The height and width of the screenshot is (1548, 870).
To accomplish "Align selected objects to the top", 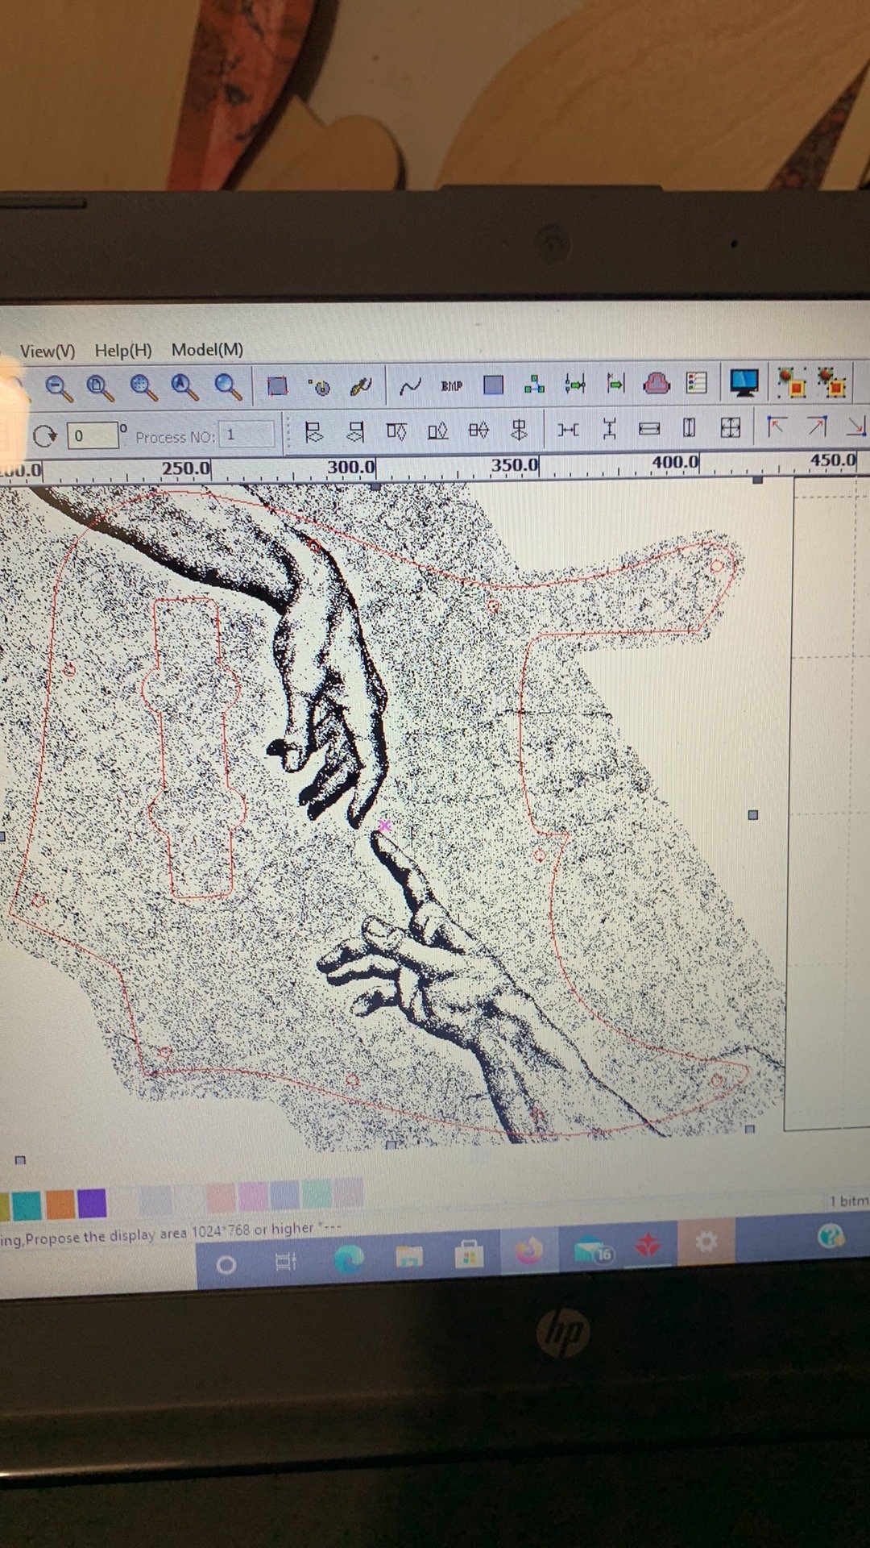I will (x=396, y=431).
